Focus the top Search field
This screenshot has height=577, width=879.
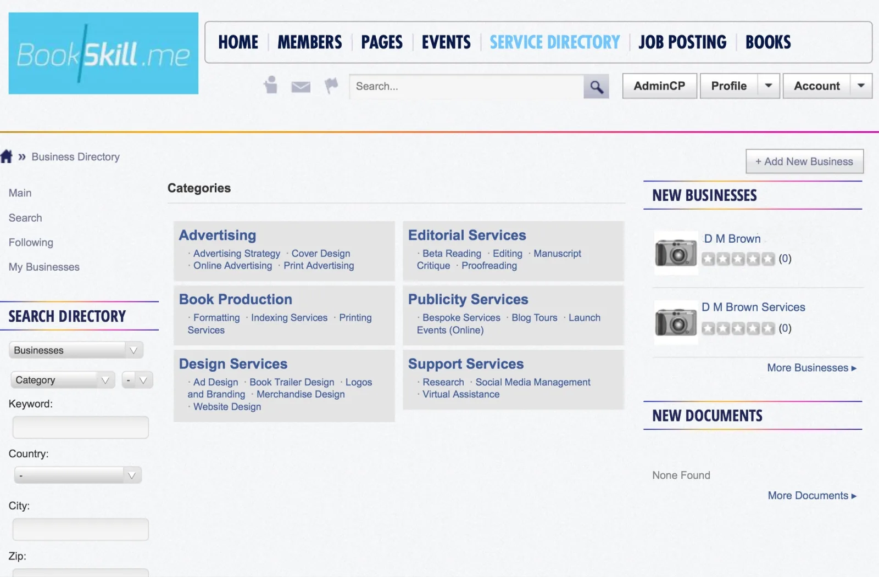coord(466,87)
